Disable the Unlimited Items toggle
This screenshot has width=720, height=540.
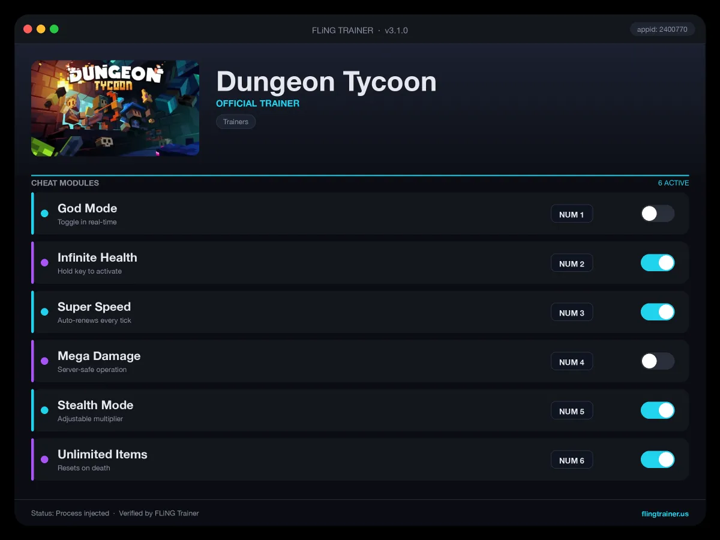658,460
